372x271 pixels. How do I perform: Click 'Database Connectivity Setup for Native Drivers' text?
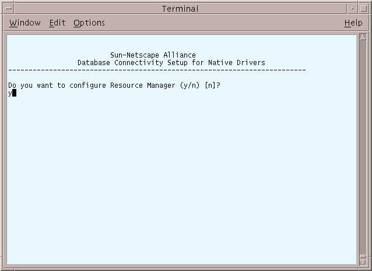coord(171,63)
